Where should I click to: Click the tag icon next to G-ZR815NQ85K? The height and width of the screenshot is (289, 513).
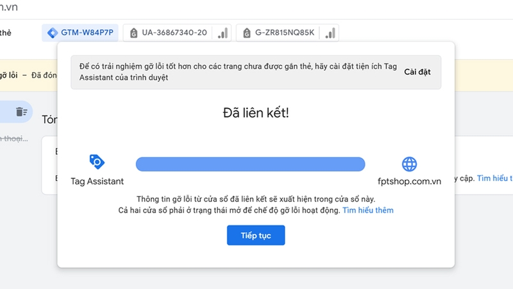(x=247, y=33)
